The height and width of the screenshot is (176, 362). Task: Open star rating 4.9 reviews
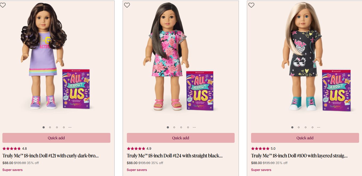pyautogui.click(x=139, y=149)
